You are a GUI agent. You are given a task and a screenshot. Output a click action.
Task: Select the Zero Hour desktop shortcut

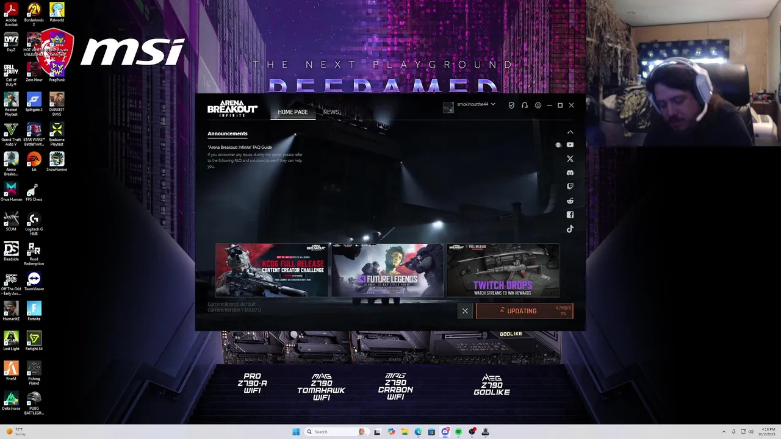click(x=34, y=72)
